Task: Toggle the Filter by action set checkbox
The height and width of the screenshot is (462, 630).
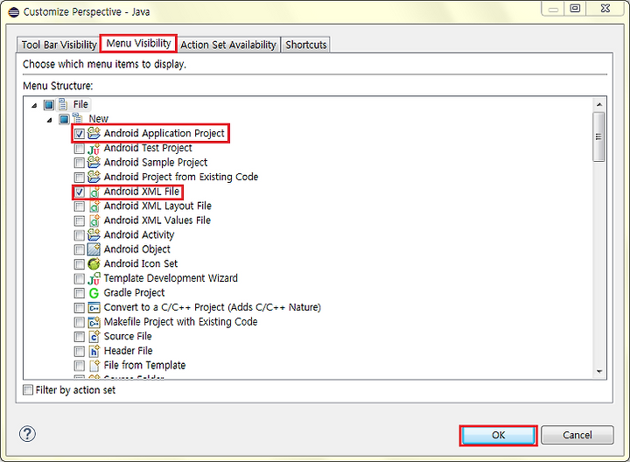Action: click(28, 389)
